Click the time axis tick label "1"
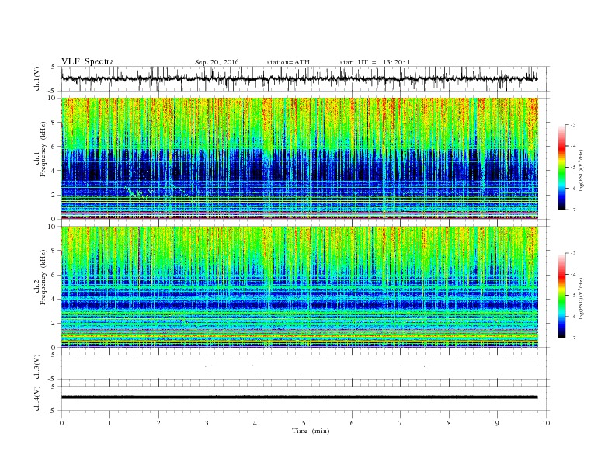615x475 pixels. click(109, 423)
